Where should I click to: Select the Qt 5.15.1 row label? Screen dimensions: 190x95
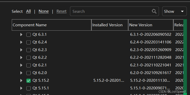coord(41,88)
